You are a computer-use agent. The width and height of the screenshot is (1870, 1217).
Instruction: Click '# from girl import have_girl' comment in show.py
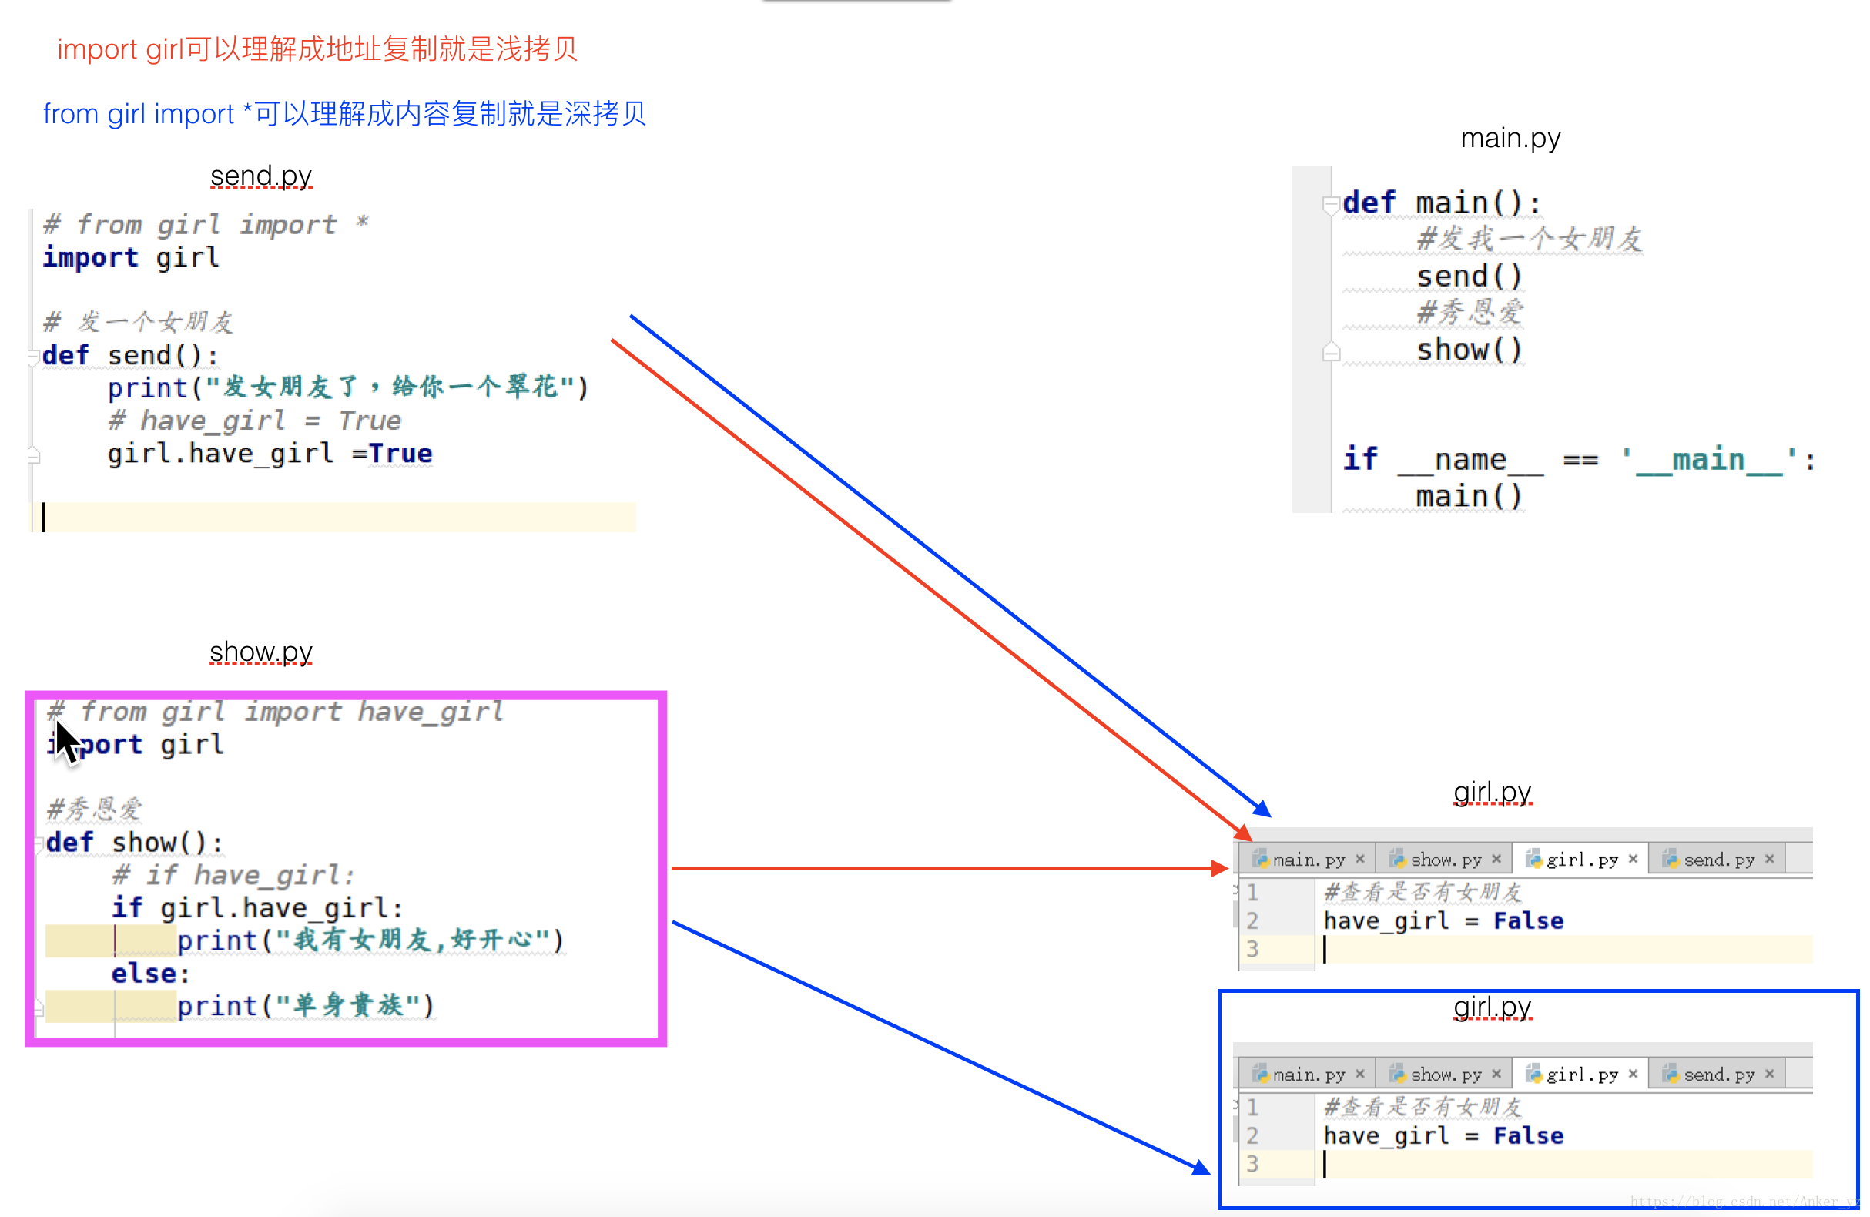pos(275,711)
